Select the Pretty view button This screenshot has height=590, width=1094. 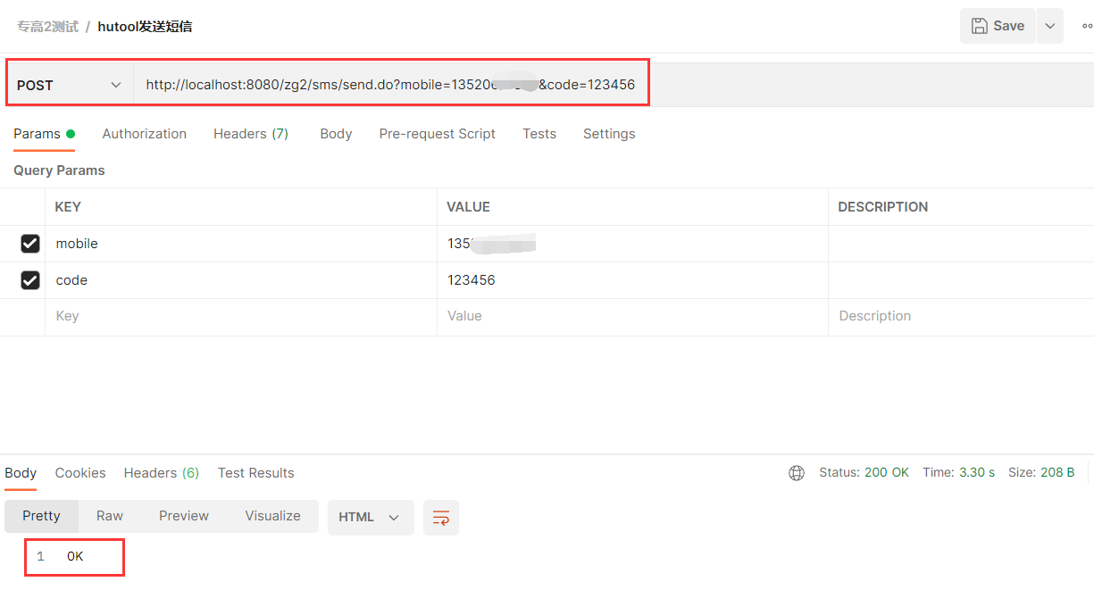pyautogui.click(x=42, y=516)
